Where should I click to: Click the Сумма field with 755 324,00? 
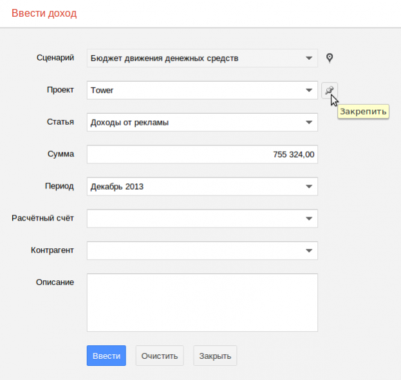point(202,154)
